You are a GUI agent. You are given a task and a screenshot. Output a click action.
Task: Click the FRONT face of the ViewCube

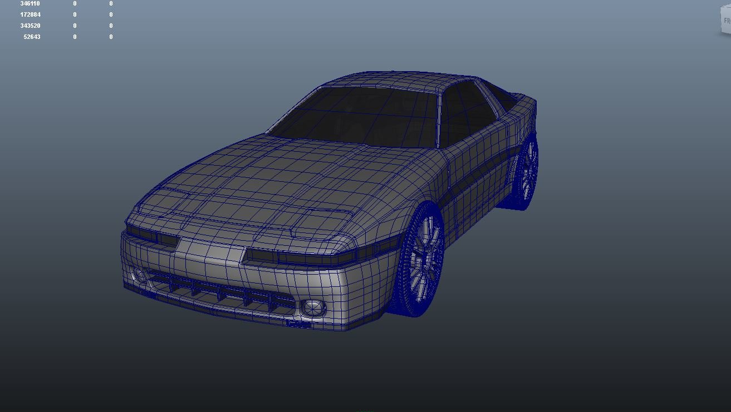pyautogui.click(x=727, y=19)
